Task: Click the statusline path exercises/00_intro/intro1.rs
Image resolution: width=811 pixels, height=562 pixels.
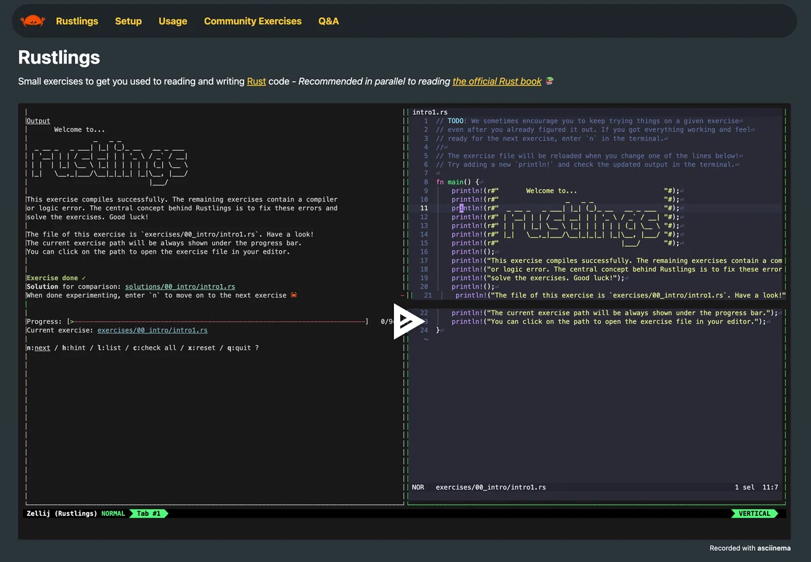Action: click(x=491, y=487)
